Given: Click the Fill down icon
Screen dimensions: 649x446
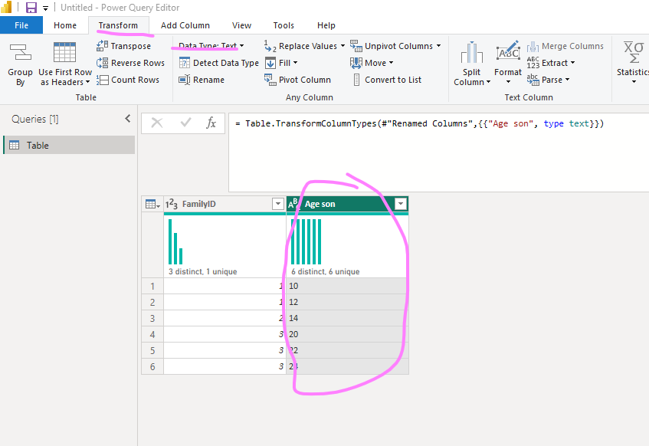Looking at the screenshot, I should [270, 63].
